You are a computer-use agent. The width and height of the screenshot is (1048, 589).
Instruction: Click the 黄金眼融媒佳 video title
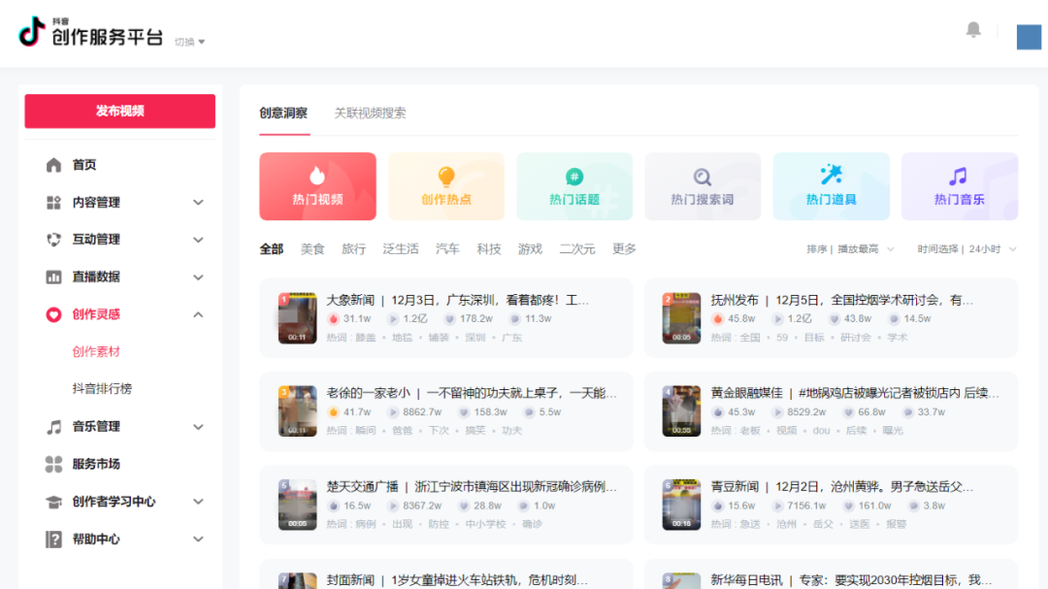[x=856, y=393]
